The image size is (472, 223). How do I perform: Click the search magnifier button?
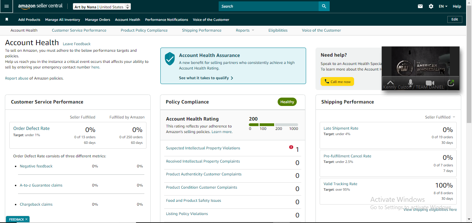pyautogui.click(x=324, y=6)
